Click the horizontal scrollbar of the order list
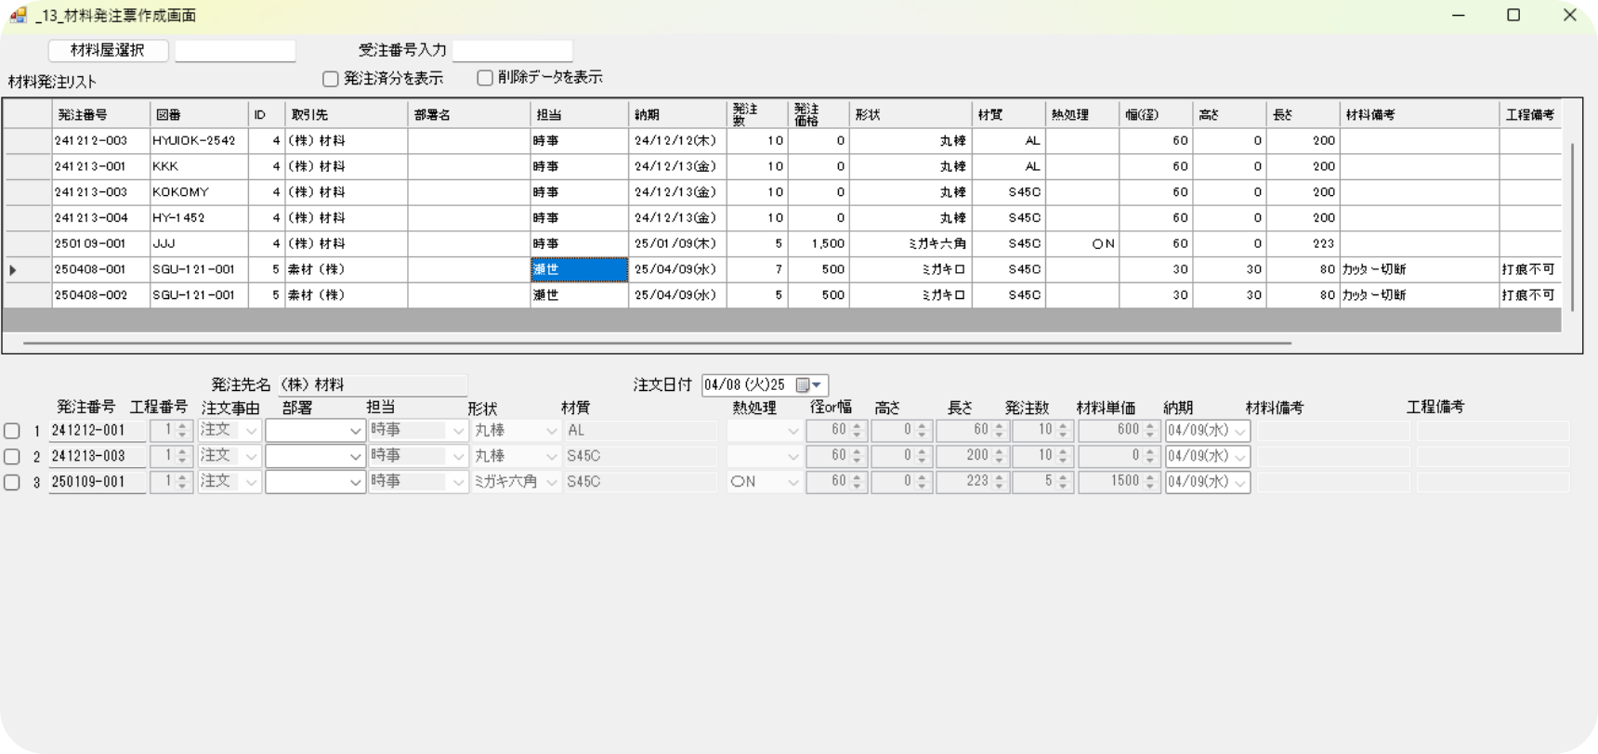Screen dimensions: 1598x754 tap(650, 344)
